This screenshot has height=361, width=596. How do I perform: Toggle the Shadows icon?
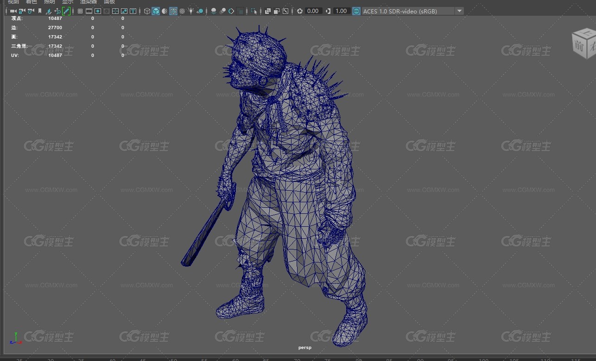(x=200, y=11)
